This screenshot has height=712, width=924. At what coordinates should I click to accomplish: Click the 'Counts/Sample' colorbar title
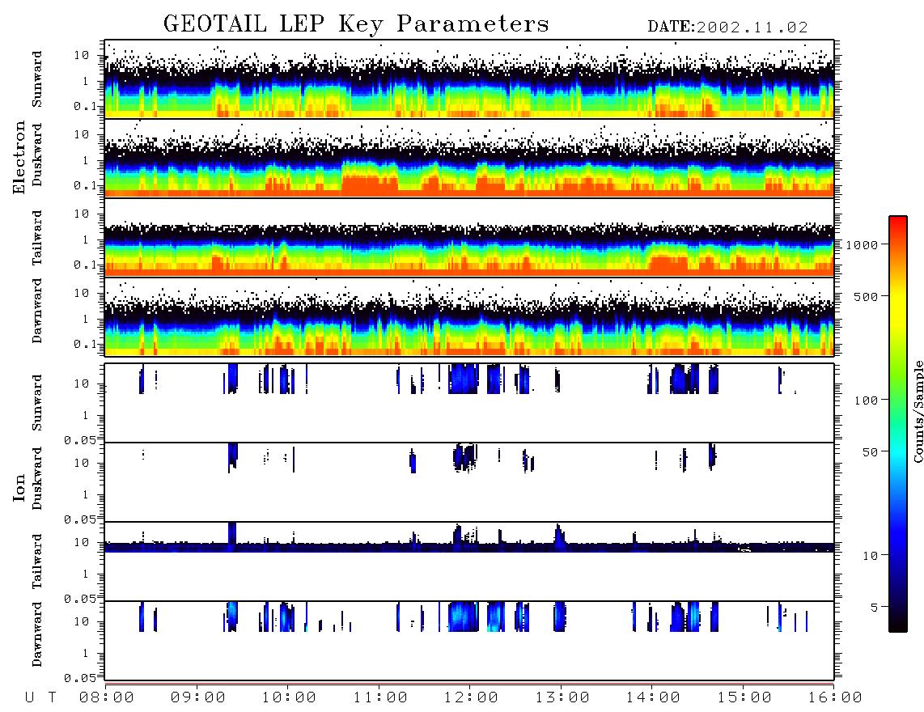click(918, 411)
